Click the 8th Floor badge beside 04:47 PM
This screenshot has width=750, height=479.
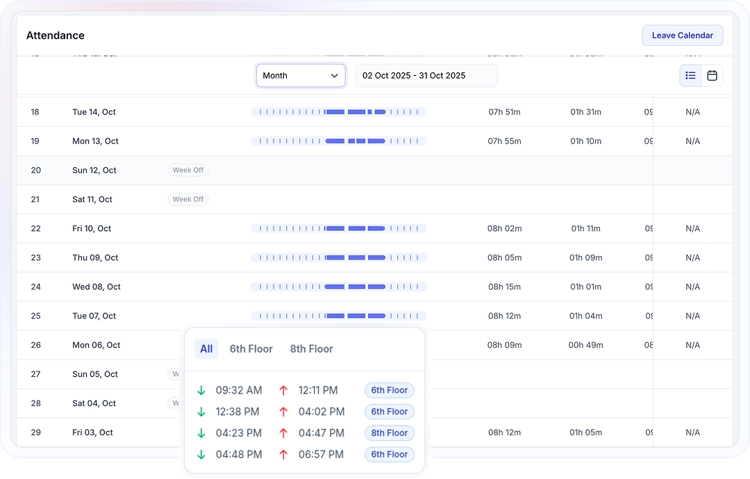389,433
